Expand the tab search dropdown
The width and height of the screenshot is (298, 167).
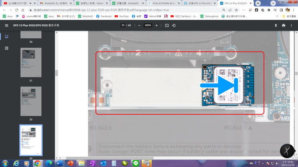click(273, 3)
